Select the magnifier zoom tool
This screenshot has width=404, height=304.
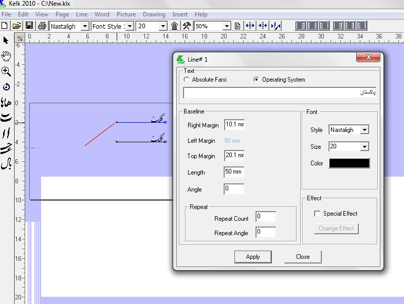pyautogui.click(x=6, y=71)
